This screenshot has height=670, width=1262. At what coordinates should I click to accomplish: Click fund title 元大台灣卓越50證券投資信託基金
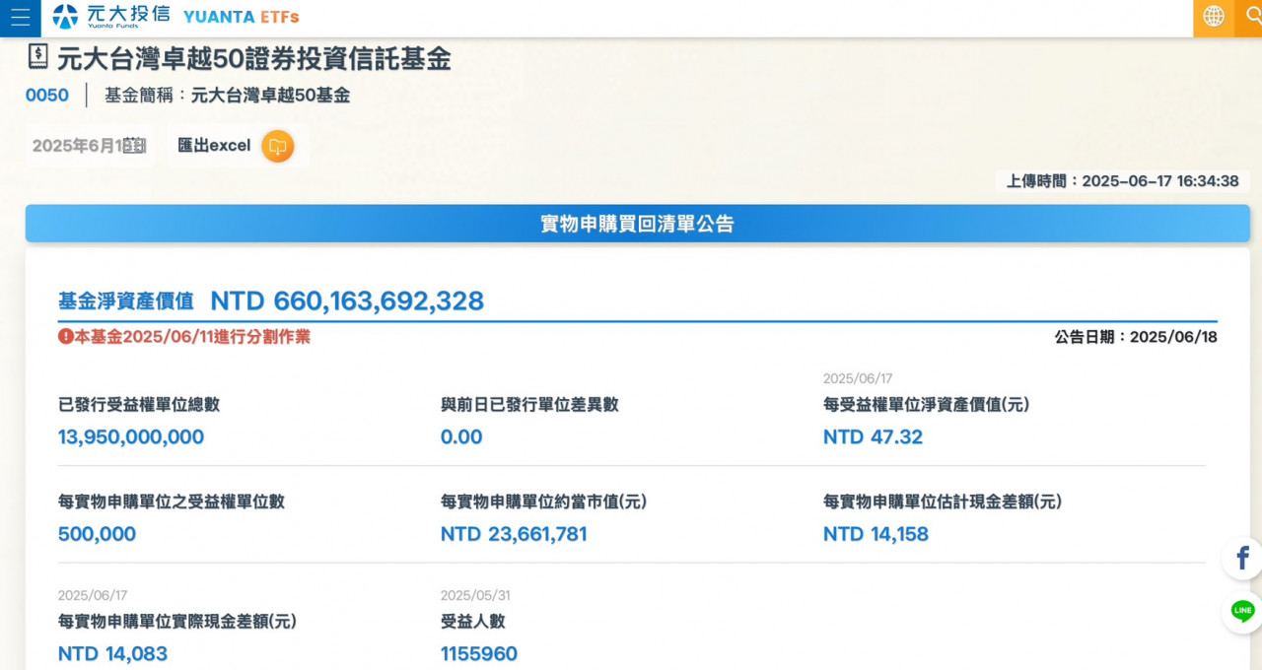tap(253, 58)
